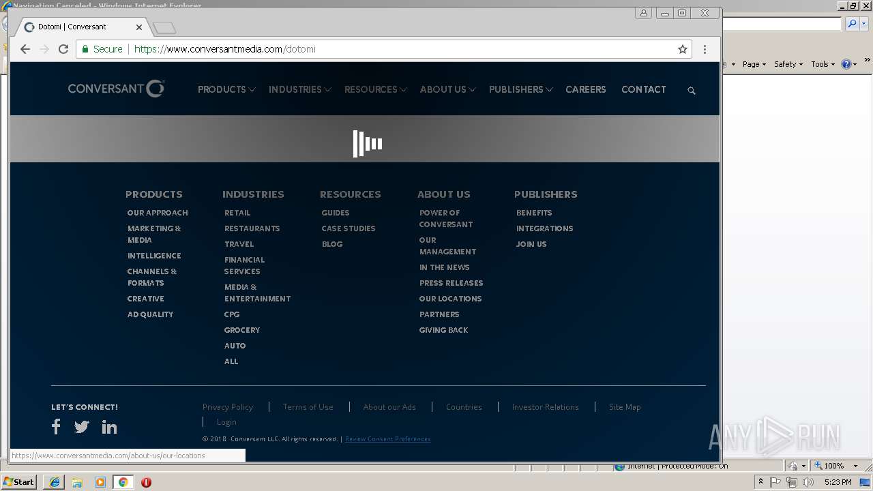Image resolution: width=873 pixels, height=491 pixels.
Task: Open IE Safety menu dropdown
Action: pyautogui.click(x=788, y=64)
